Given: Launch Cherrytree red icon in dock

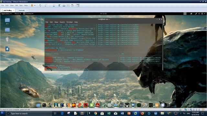Looking at the screenshot, I should [97, 105].
